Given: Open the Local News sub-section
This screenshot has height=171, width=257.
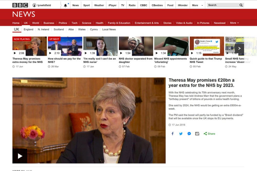Looking at the screenshot, I should click(x=109, y=29).
